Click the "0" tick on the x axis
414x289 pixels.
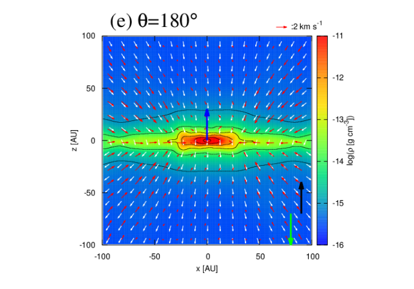(208, 256)
